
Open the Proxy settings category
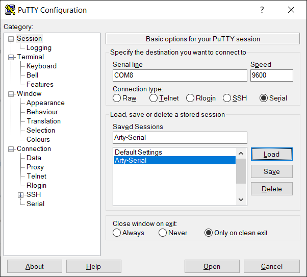tap(35, 167)
